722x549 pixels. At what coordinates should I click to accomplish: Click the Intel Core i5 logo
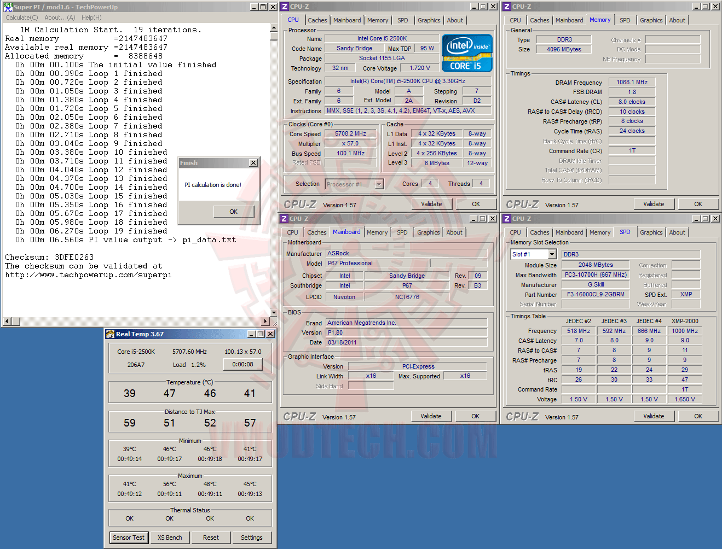(x=467, y=53)
